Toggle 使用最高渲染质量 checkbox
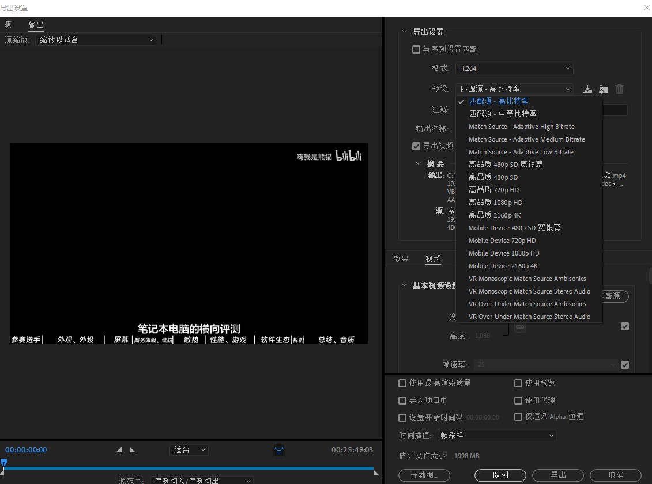This screenshot has width=652, height=484. [x=402, y=383]
